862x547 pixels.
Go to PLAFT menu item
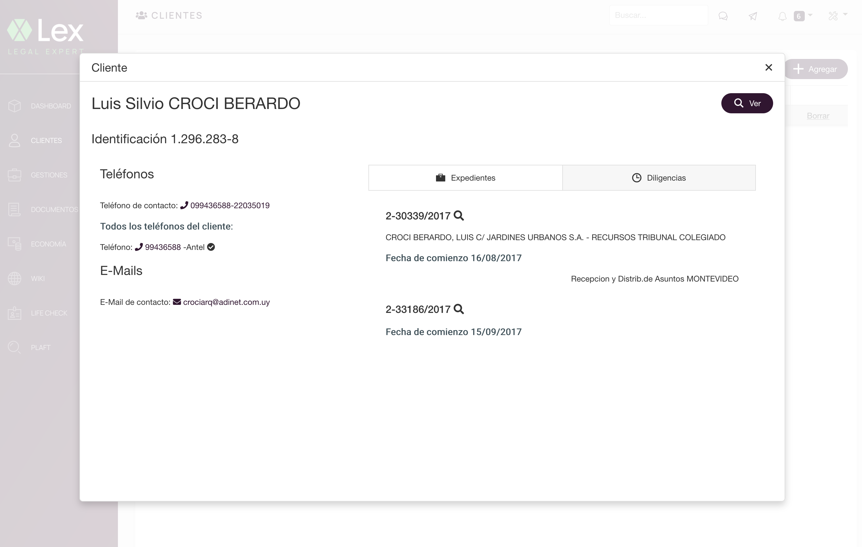point(41,347)
